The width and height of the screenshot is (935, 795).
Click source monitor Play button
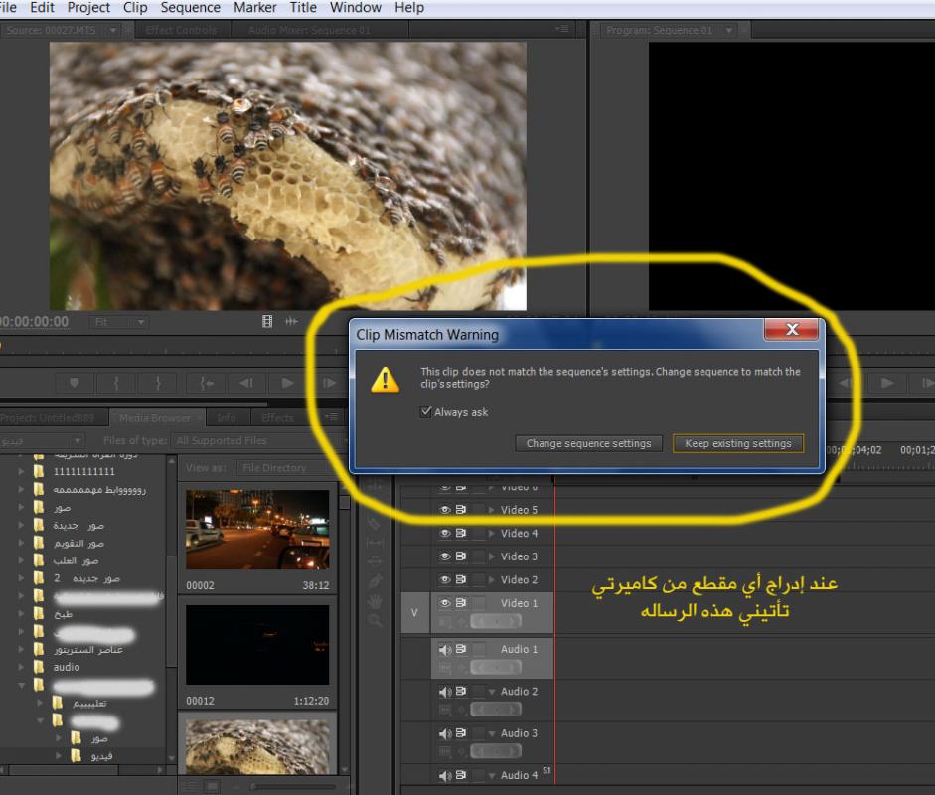(287, 383)
